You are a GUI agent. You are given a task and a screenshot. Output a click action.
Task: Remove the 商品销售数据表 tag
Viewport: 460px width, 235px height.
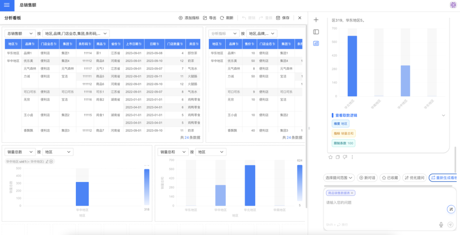(x=352, y=193)
